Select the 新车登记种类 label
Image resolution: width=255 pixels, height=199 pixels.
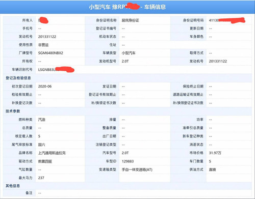tap(193, 136)
